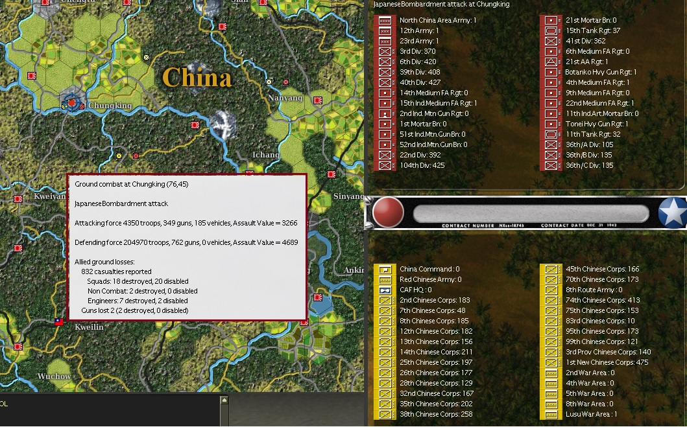687x427 pixels.
Task: Click '832 casualties reported' line
Action: 116,271
